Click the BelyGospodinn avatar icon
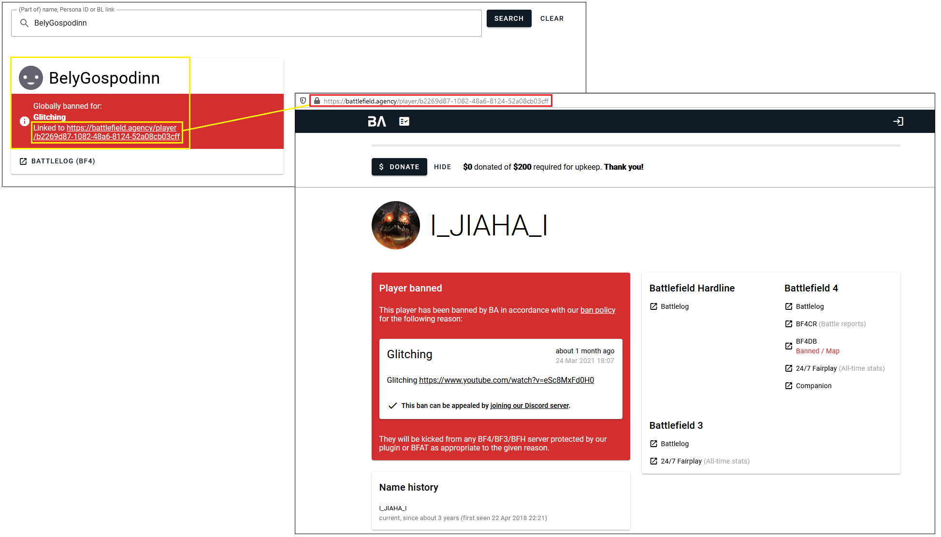The image size is (941, 537). pyautogui.click(x=31, y=78)
